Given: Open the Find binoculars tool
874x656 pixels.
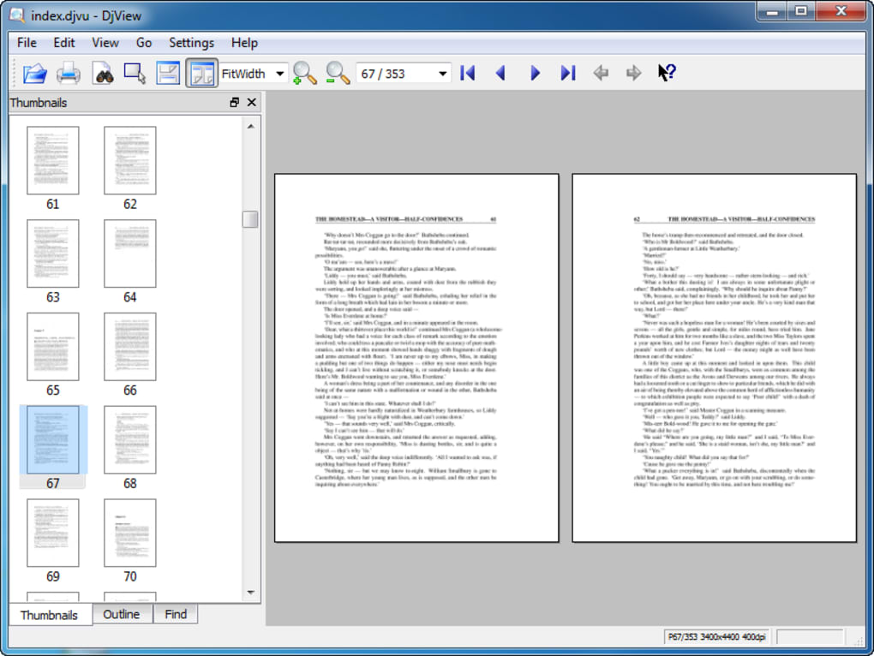Looking at the screenshot, I should (x=103, y=74).
